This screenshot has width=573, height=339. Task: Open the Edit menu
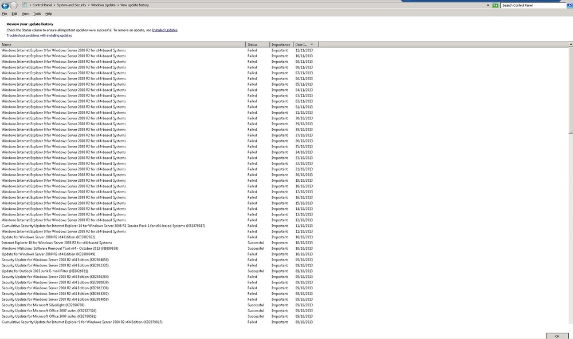[14, 14]
